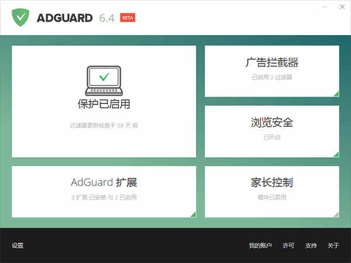Click green corner triangle on 浏览安全 tile

pos(336,154)
